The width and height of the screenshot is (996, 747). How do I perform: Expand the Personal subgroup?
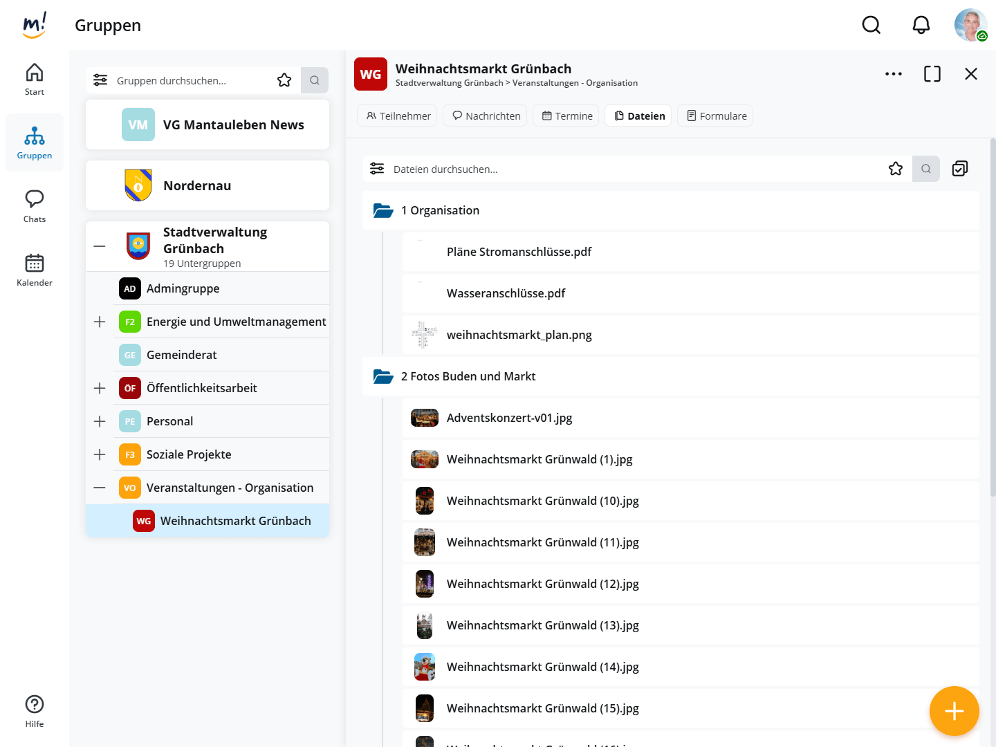[x=100, y=421]
